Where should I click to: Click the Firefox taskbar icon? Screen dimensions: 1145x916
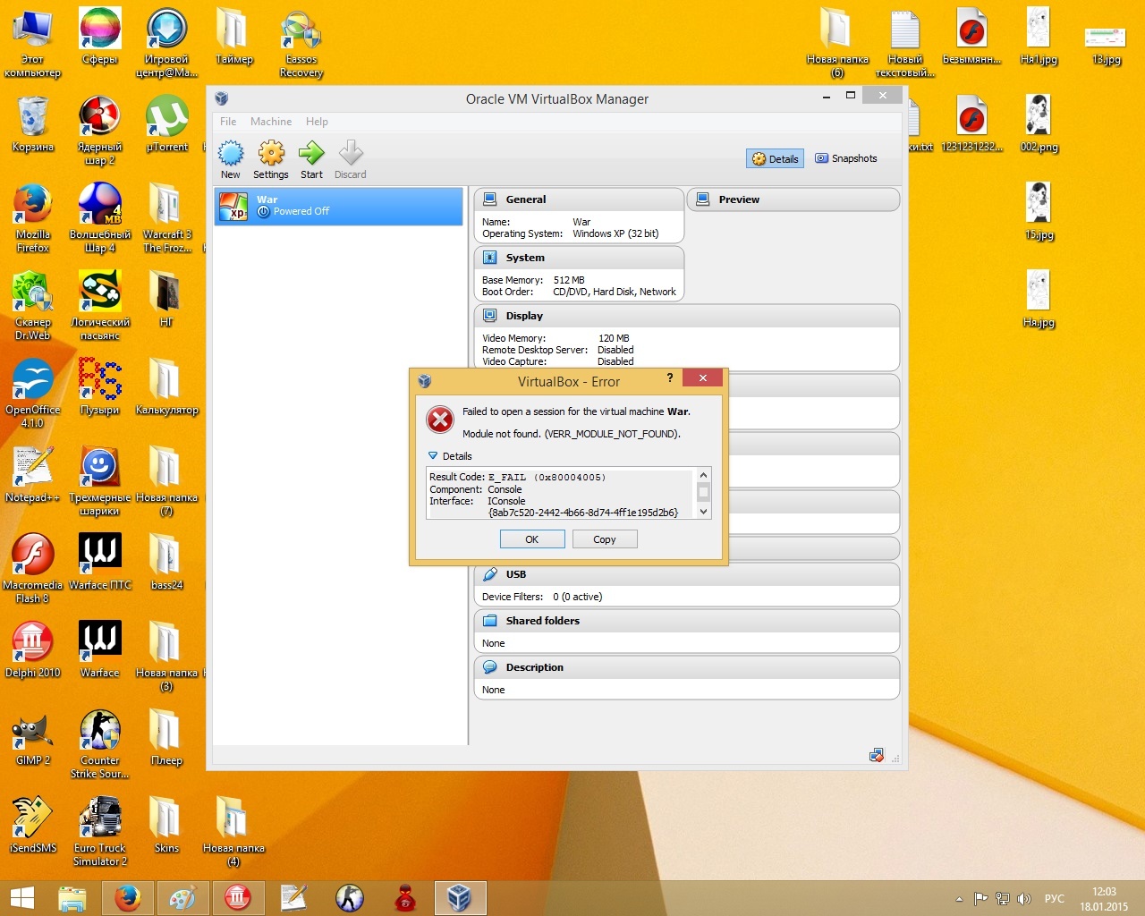tap(128, 898)
